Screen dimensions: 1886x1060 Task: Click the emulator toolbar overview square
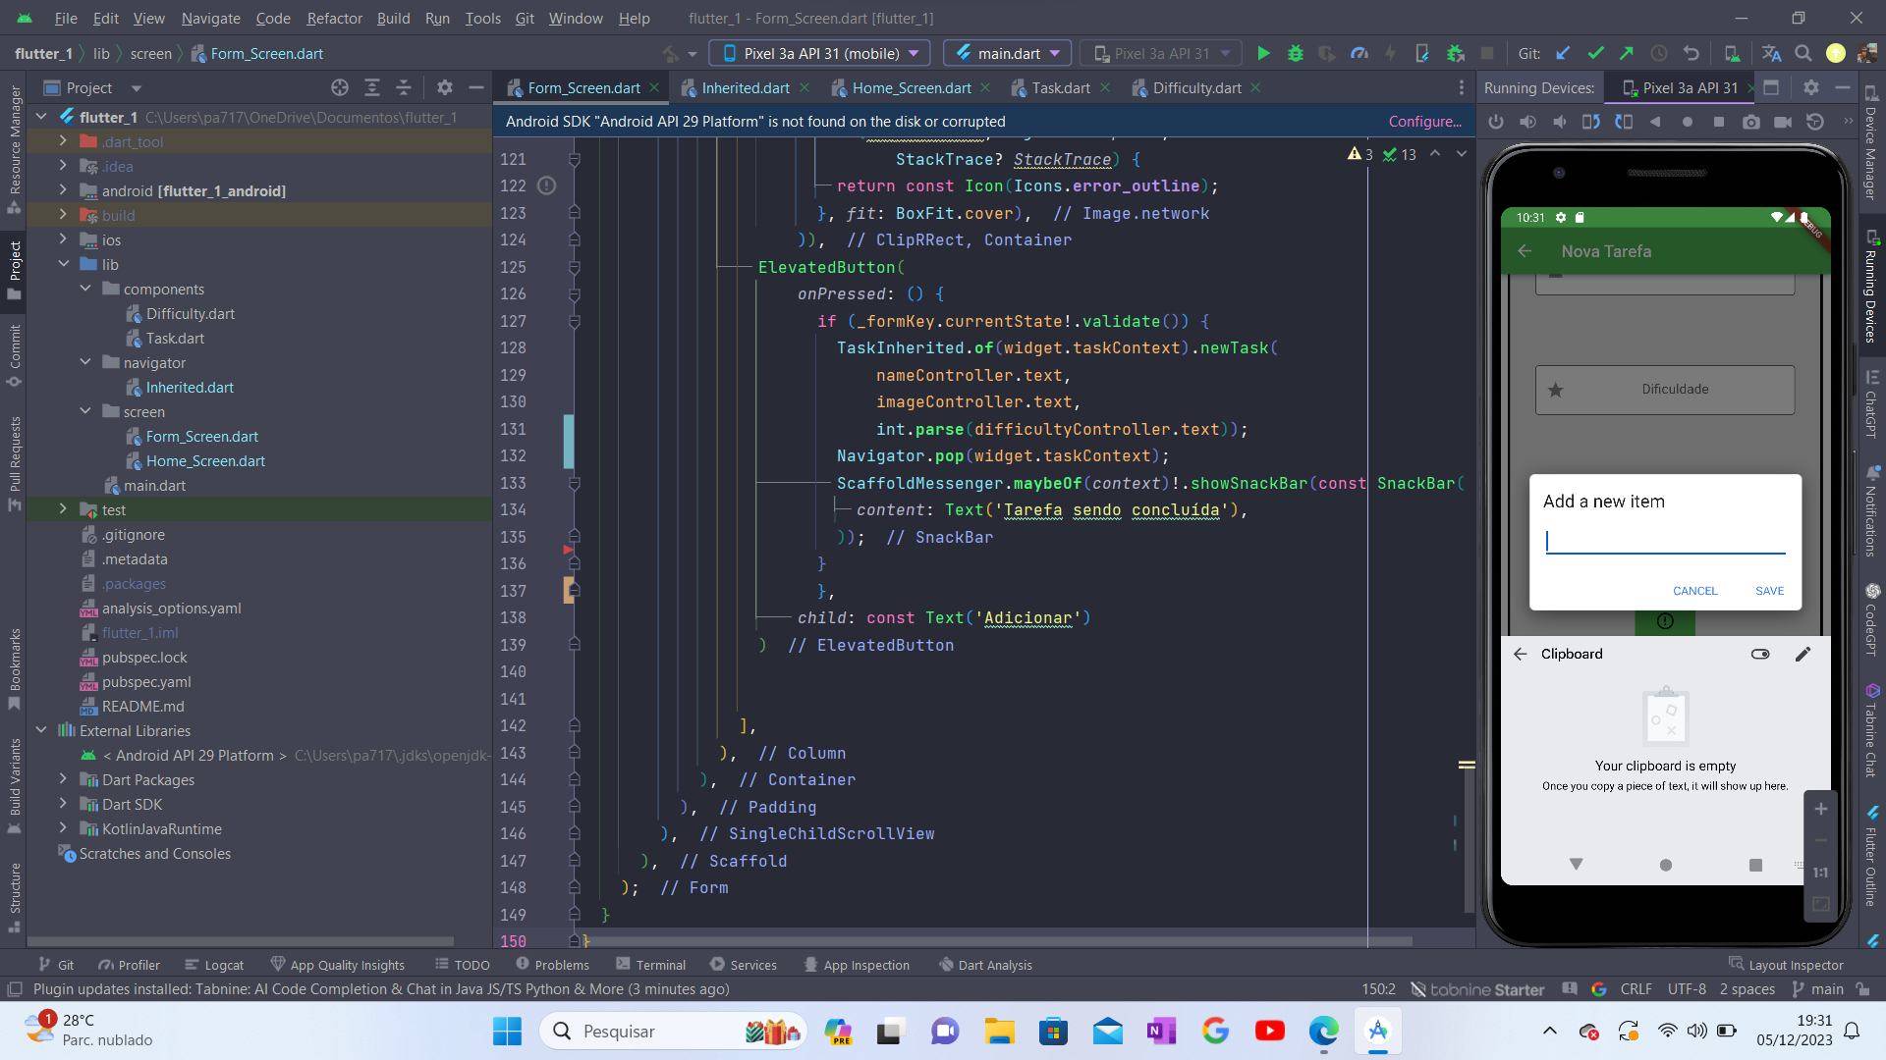click(x=1719, y=122)
